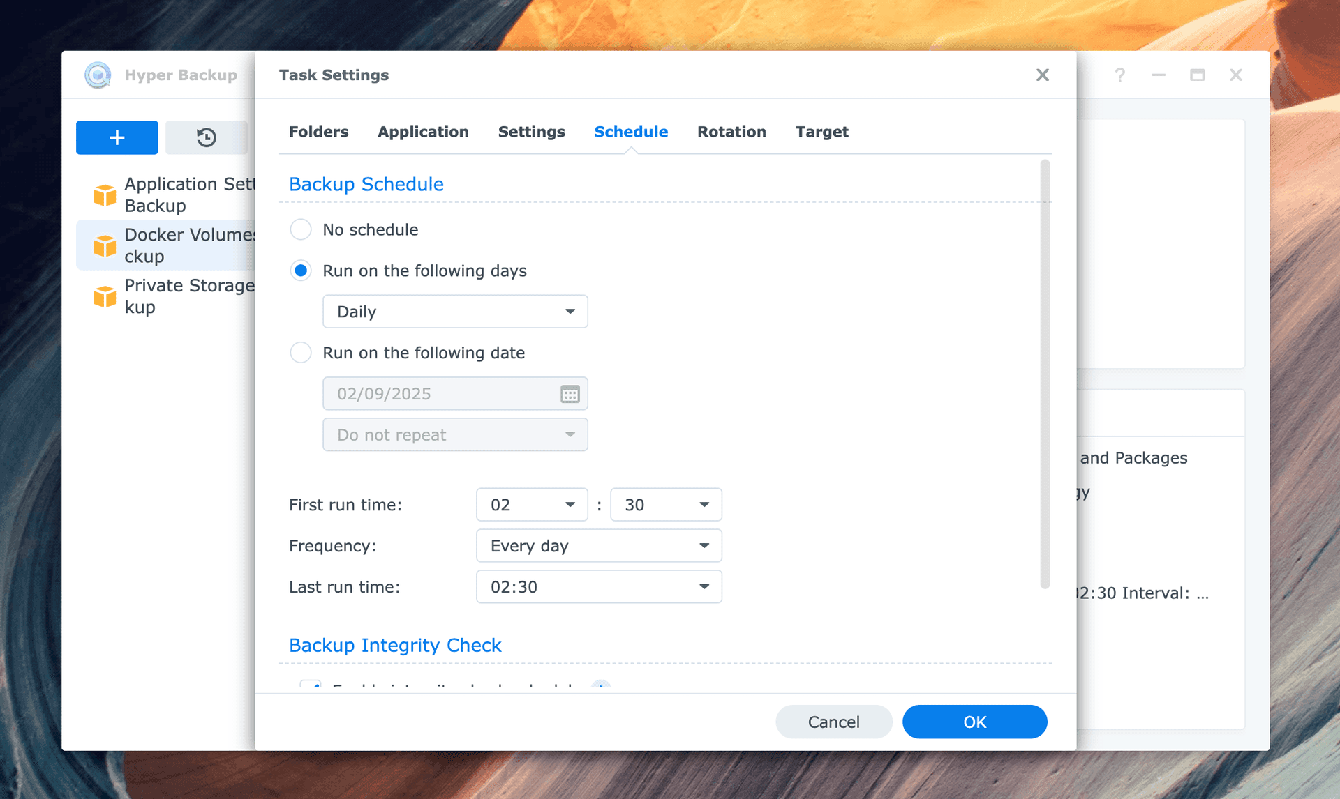Click the Cancel button

point(833,722)
